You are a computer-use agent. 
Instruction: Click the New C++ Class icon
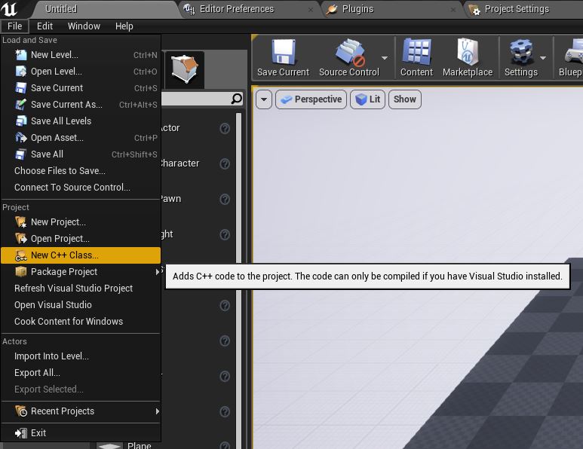click(21, 255)
